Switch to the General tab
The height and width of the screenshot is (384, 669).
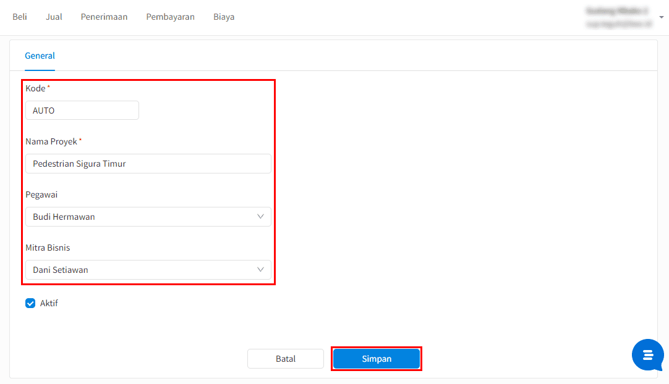pos(40,56)
